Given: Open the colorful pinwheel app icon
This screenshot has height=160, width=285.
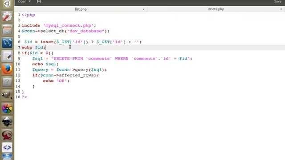Looking at the screenshot, I should (7, 108).
